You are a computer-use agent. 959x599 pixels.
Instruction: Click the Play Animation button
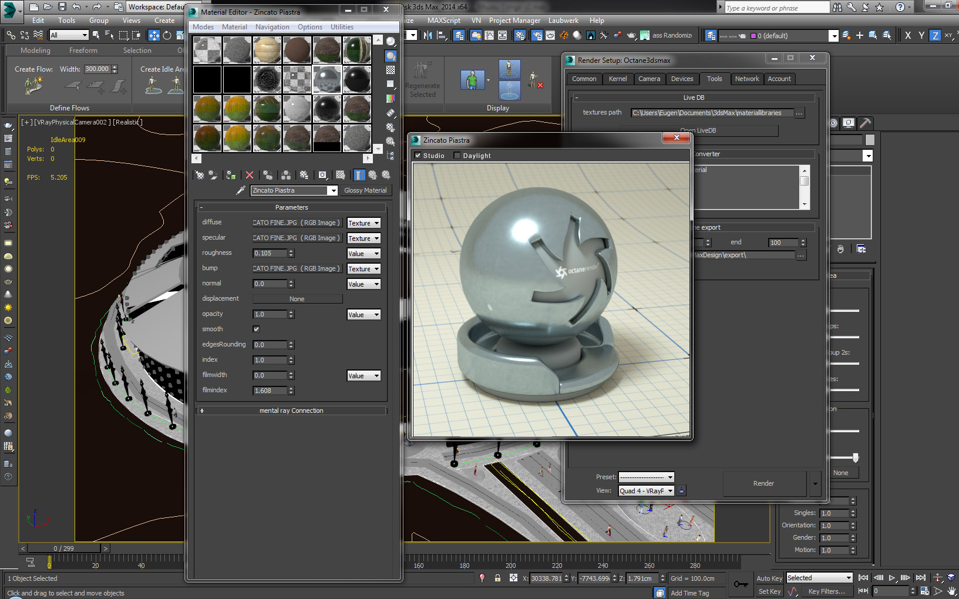click(x=892, y=578)
